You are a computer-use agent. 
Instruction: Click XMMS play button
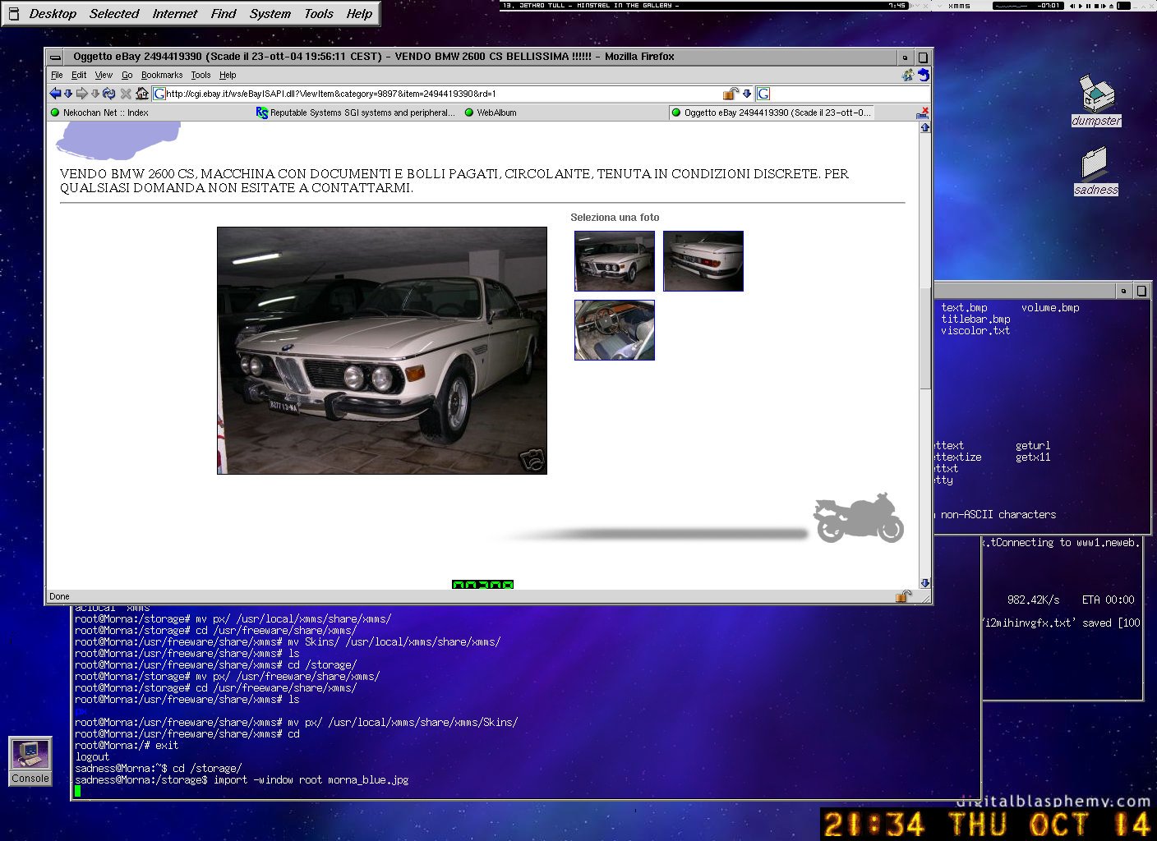(x=1081, y=6)
